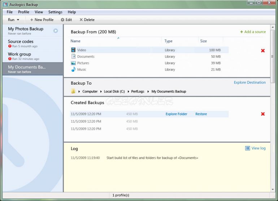The width and height of the screenshot is (278, 201).
Task: Click the scrollbar up arrow
Action: pyautogui.click(x=273, y=27)
